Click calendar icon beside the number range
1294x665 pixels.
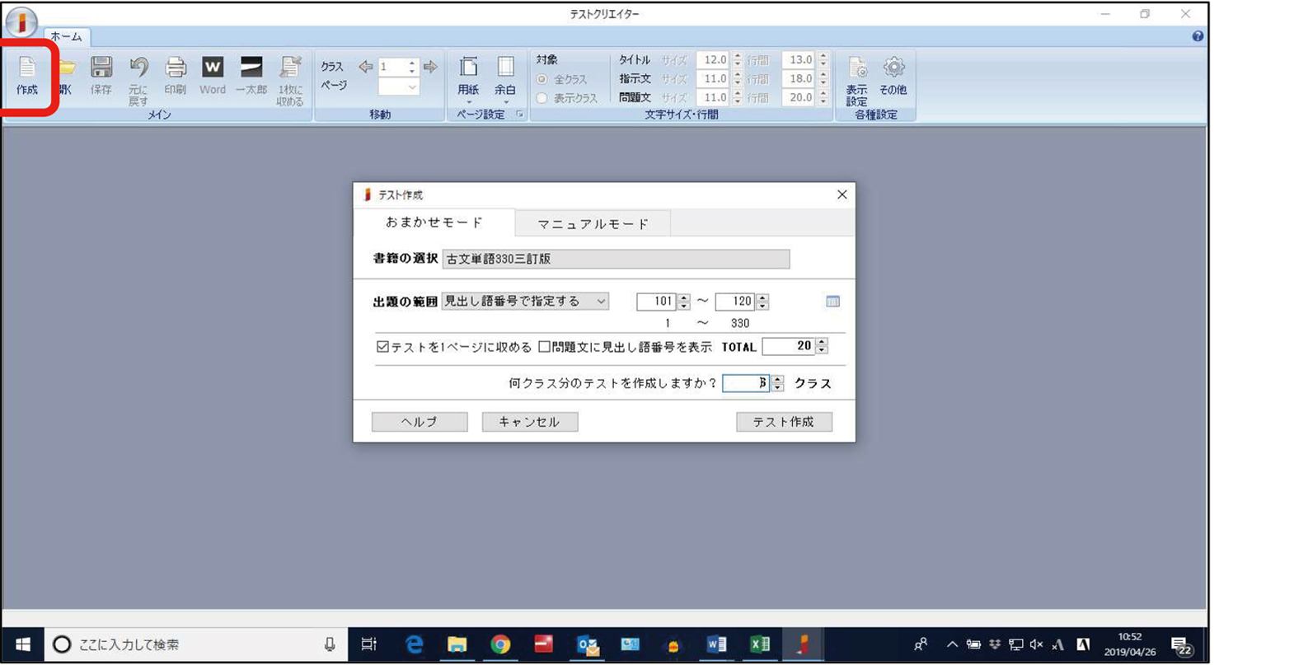point(832,302)
